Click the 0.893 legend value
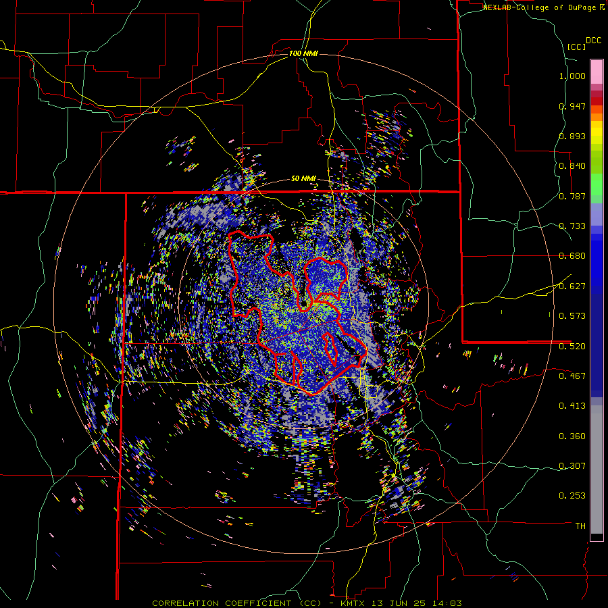 (x=572, y=136)
